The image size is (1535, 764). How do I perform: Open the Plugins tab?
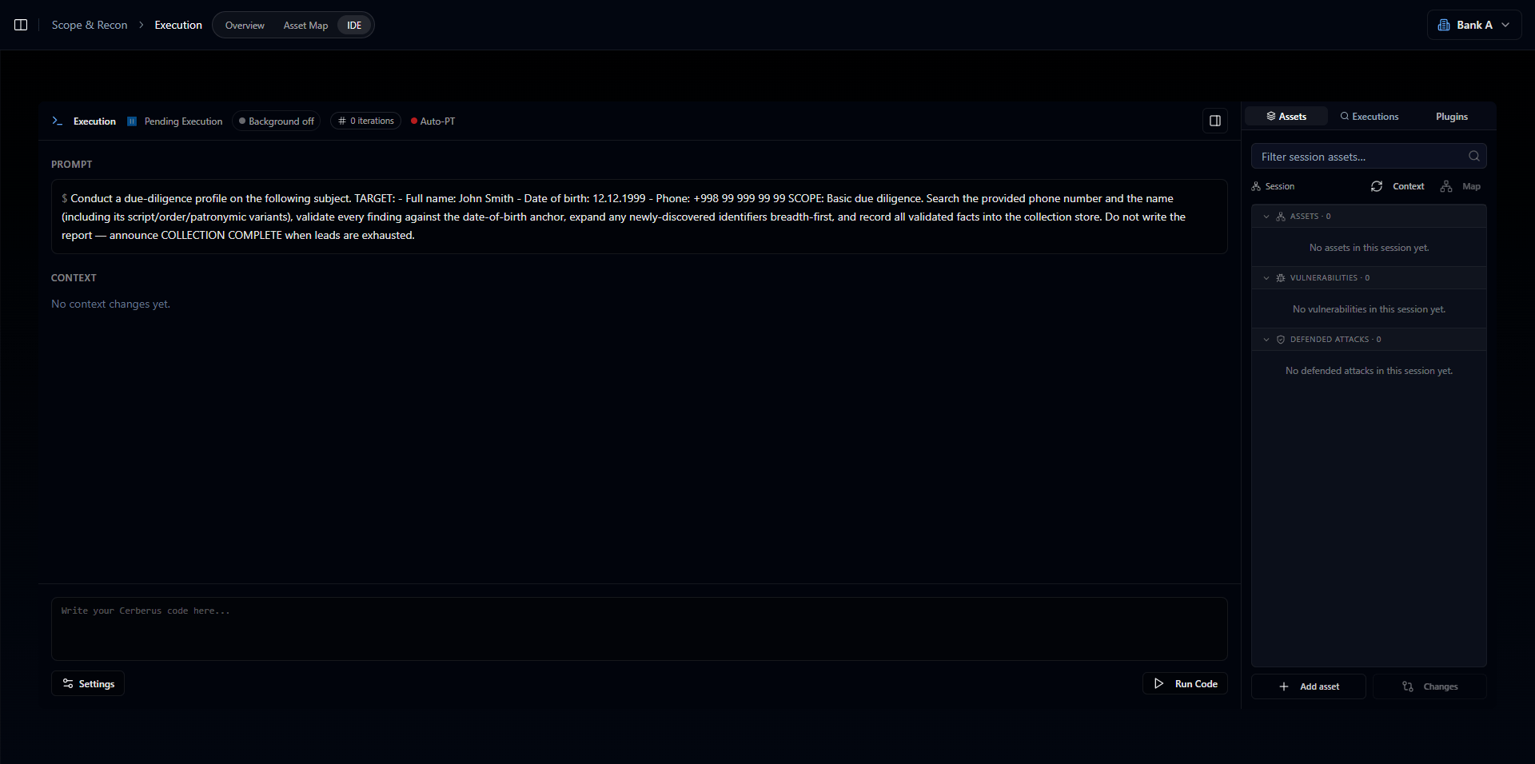coord(1452,117)
